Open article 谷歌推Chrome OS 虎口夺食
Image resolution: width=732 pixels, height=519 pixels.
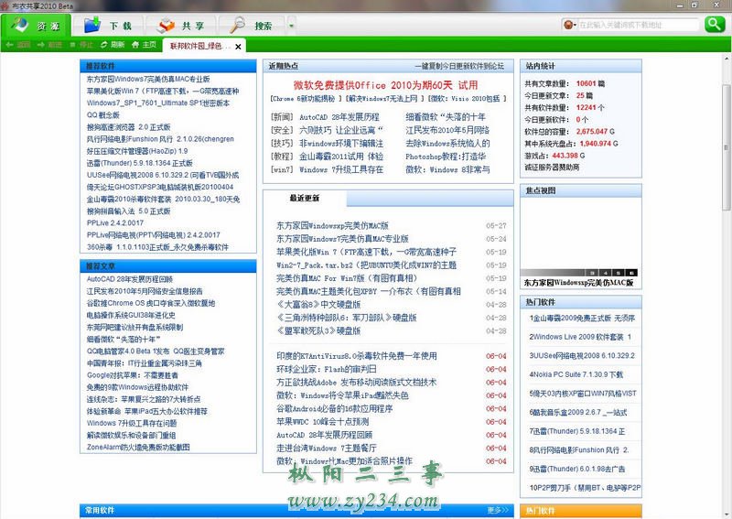point(151,303)
